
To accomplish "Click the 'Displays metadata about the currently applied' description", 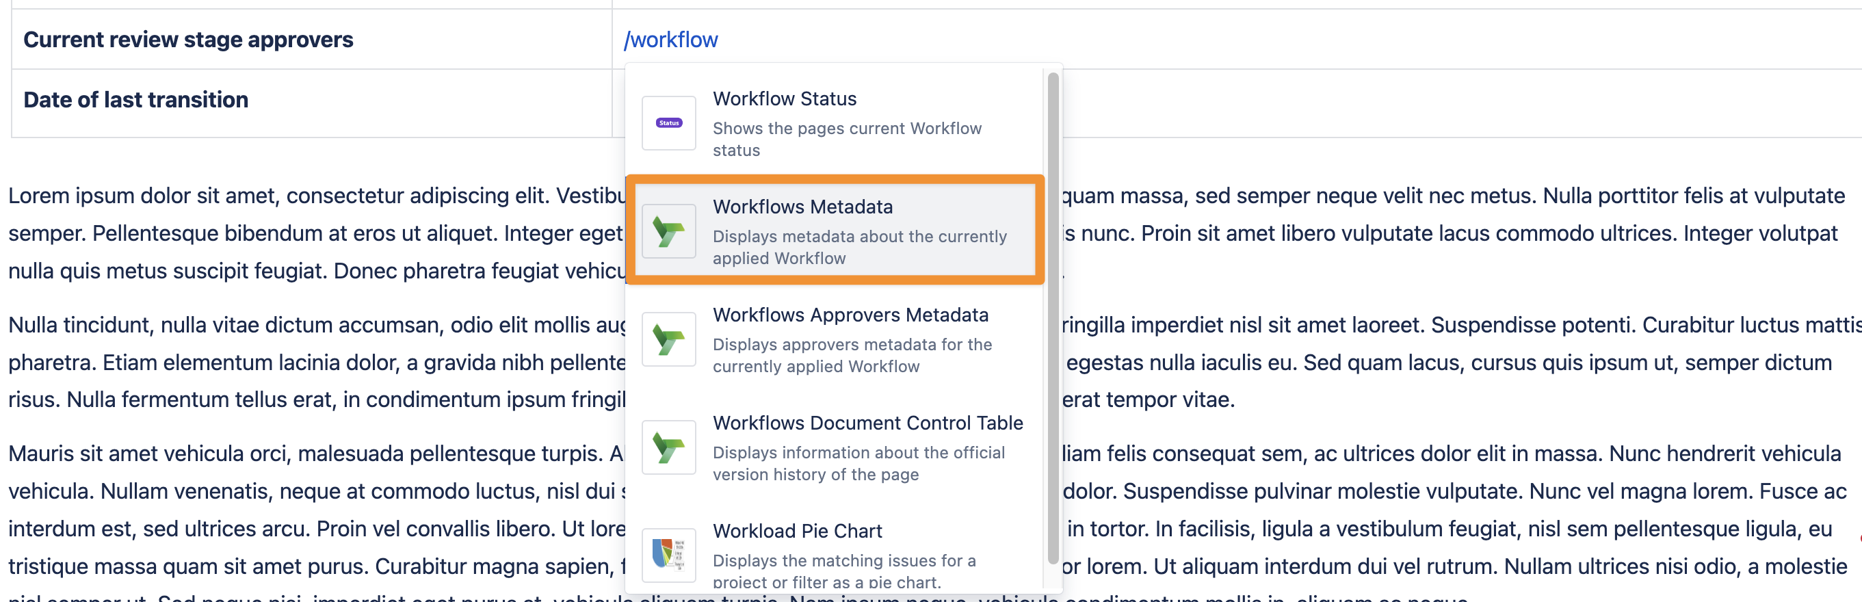I will pyautogui.click(x=858, y=247).
